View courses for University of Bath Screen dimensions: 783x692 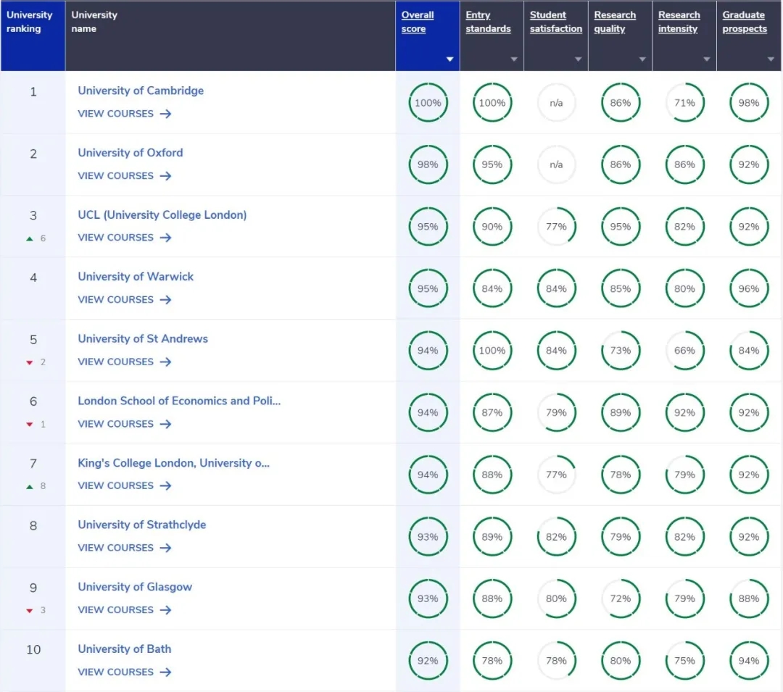125,672
